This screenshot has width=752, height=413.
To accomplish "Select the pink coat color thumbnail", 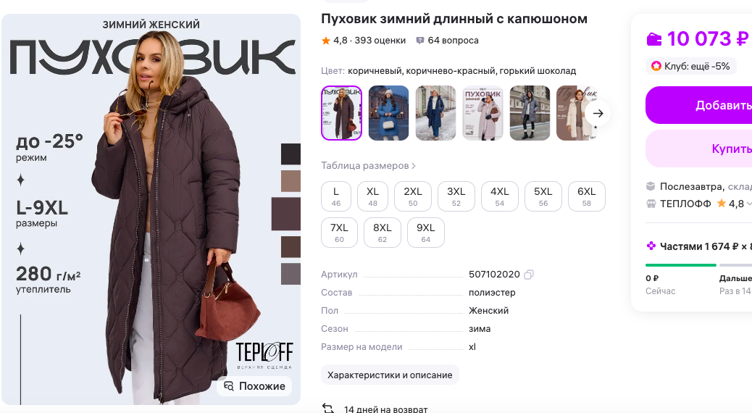I will click(482, 113).
